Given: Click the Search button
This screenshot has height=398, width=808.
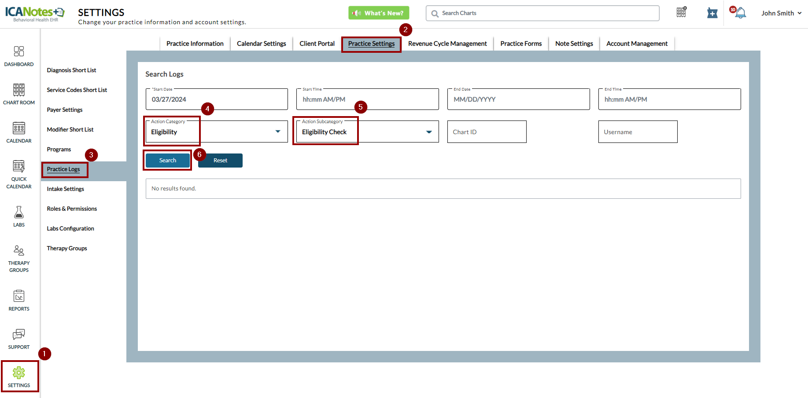Looking at the screenshot, I should click(x=168, y=161).
